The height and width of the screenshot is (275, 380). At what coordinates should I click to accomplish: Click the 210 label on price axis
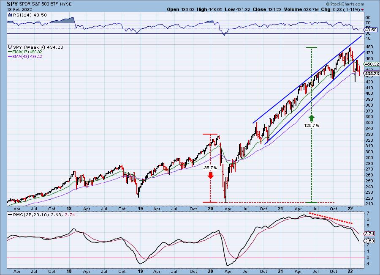click(x=369, y=204)
